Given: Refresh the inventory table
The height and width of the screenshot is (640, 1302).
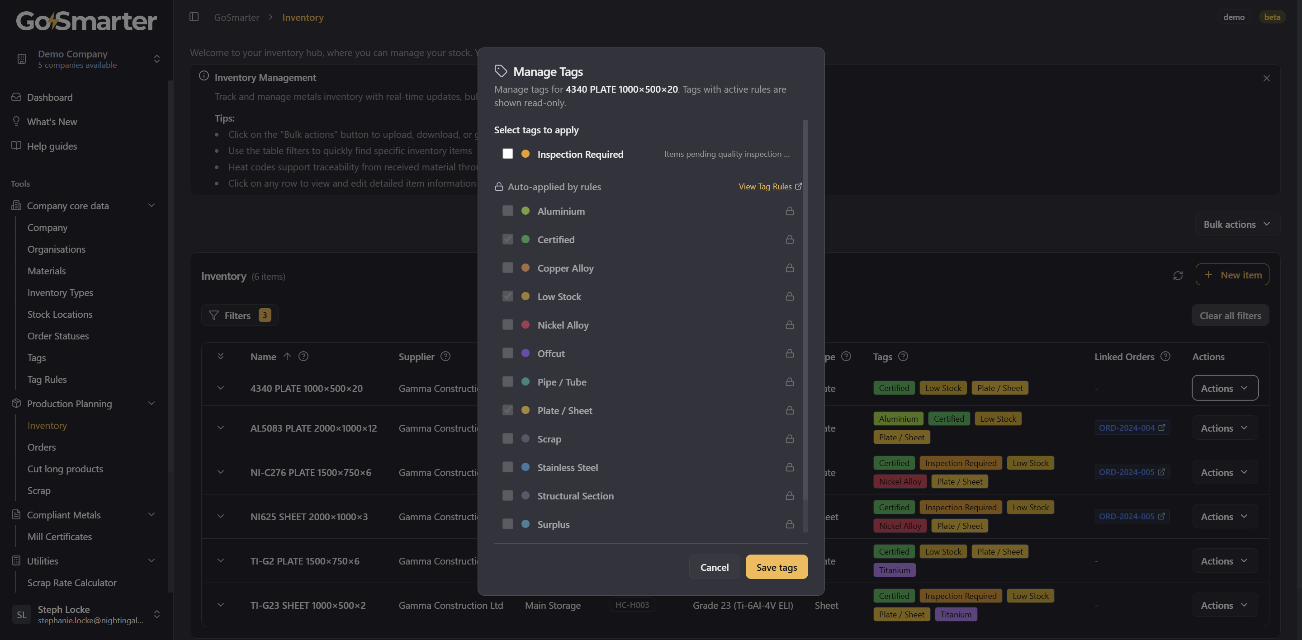Looking at the screenshot, I should tap(1178, 276).
